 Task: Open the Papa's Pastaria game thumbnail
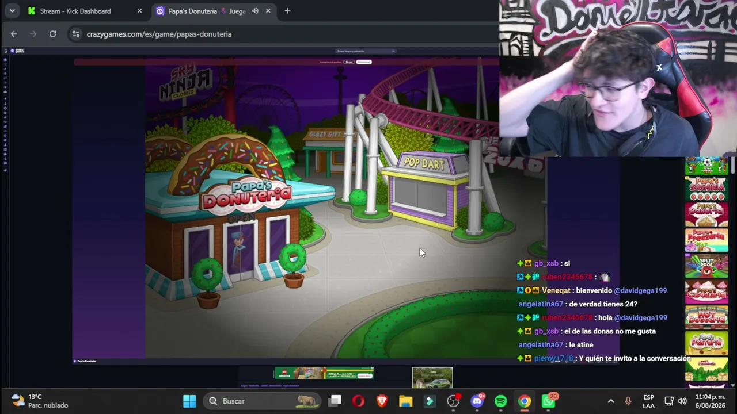(706, 344)
